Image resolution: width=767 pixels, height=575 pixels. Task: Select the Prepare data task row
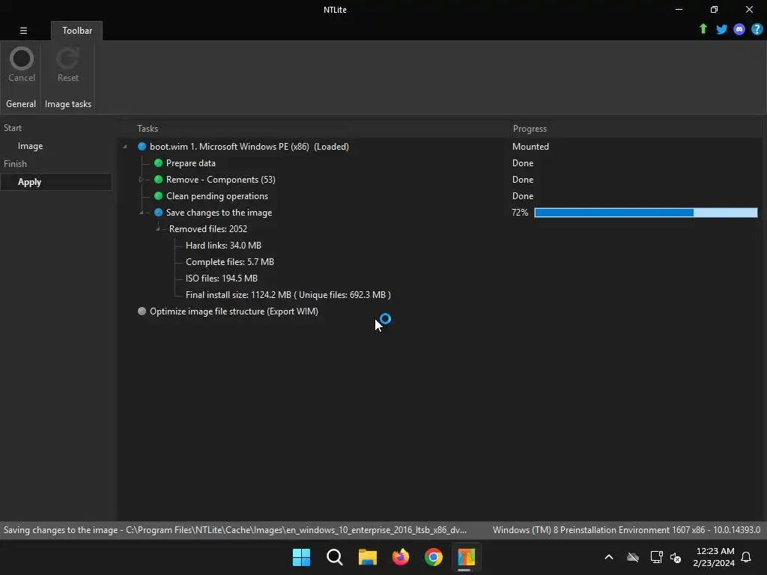[191, 162]
